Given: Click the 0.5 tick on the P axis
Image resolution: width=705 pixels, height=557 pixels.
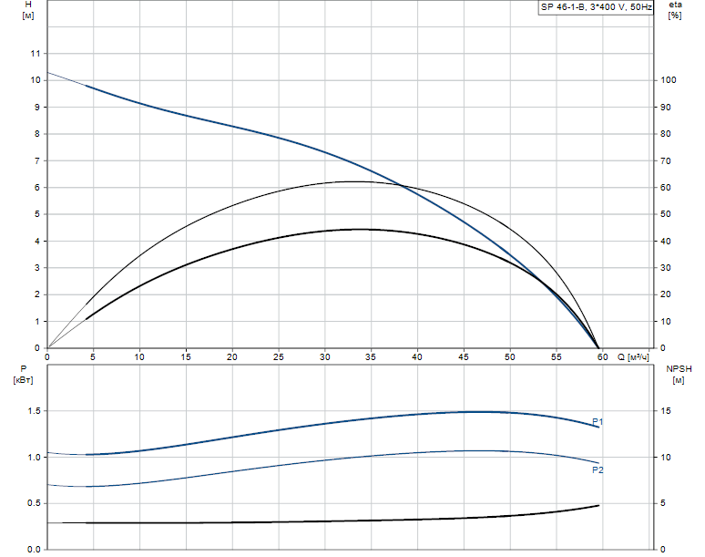Looking at the screenshot, I should 33,503.
